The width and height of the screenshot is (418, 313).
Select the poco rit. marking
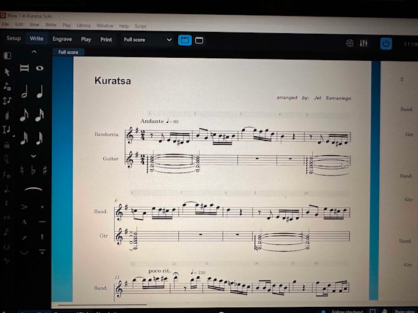159,271
